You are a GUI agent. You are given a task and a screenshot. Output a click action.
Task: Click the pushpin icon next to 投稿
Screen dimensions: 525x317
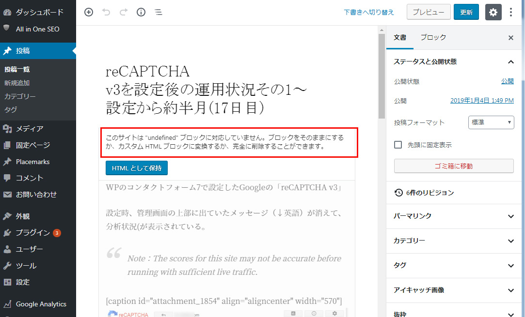click(7, 51)
